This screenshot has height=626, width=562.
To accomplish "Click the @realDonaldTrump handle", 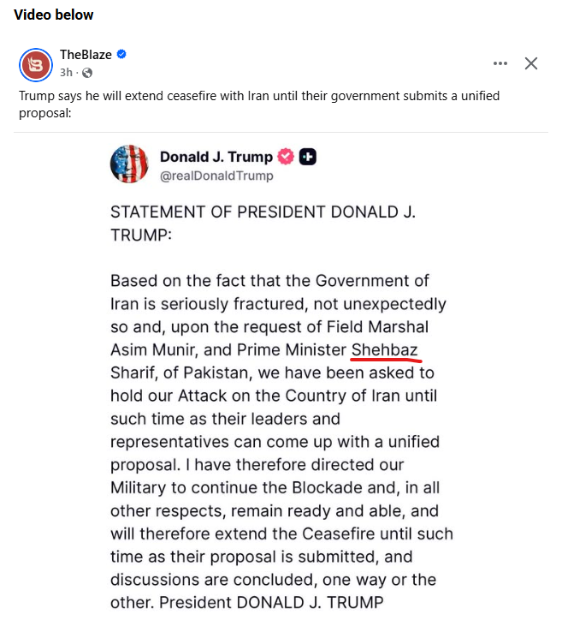I will coord(216,176).
